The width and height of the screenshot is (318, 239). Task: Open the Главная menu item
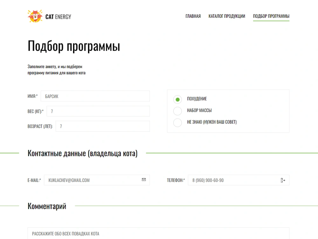click(193, 16)
